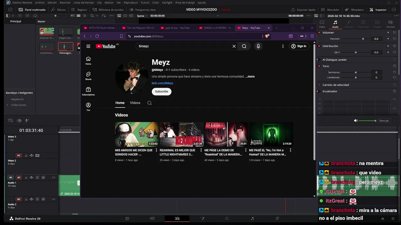Open YouTube settings three-dot menu
Viewport: 401px width, 225px height.
[283, 46]
